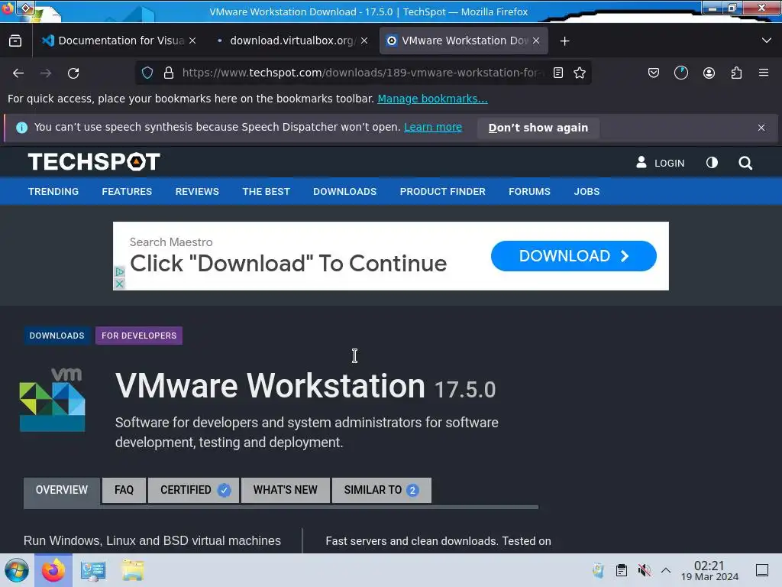This screenshot has height=587, width=782.
Task: Click the site padlock security icon
Action: (x=169, y=73)
